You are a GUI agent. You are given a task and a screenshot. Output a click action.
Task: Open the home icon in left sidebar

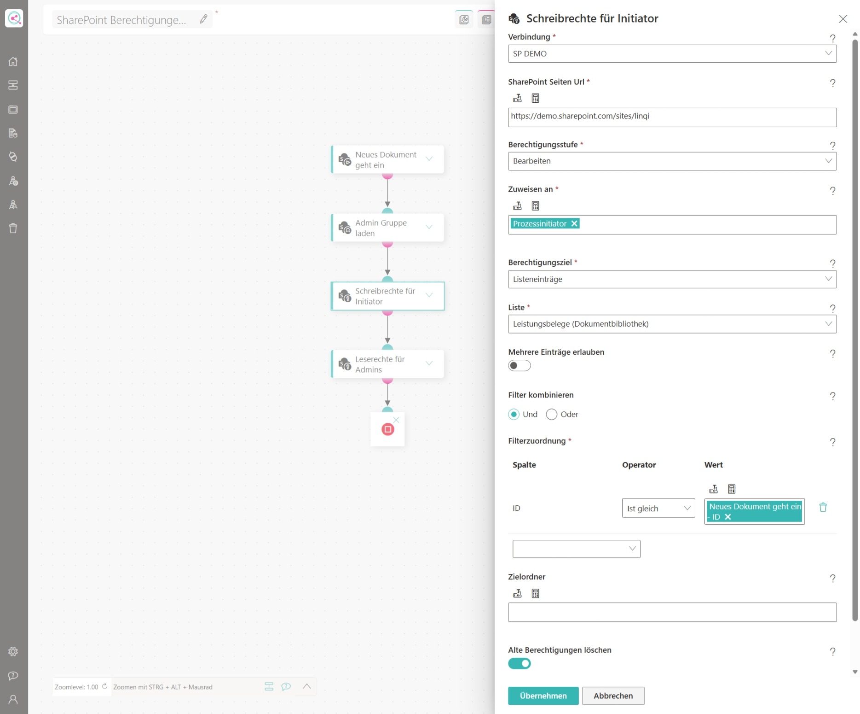click(13, 61)
